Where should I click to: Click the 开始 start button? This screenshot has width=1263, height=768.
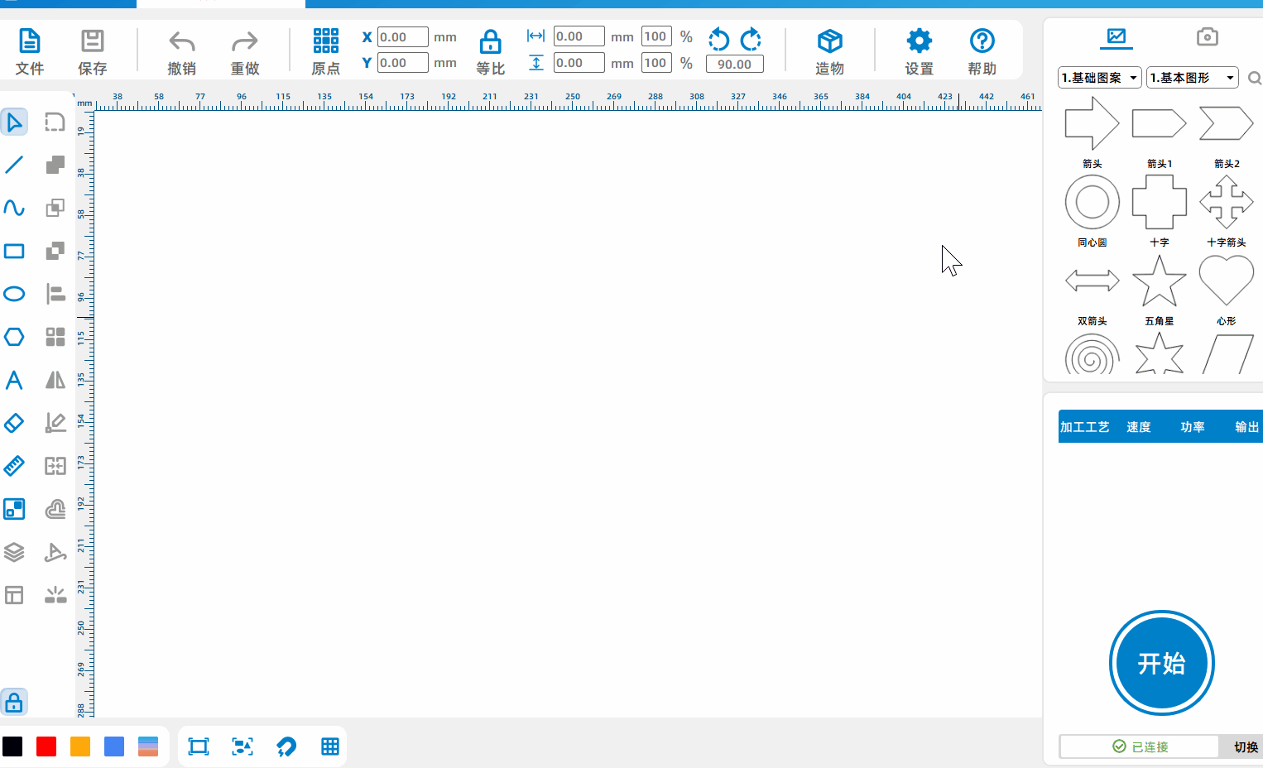coord(1161,663)
